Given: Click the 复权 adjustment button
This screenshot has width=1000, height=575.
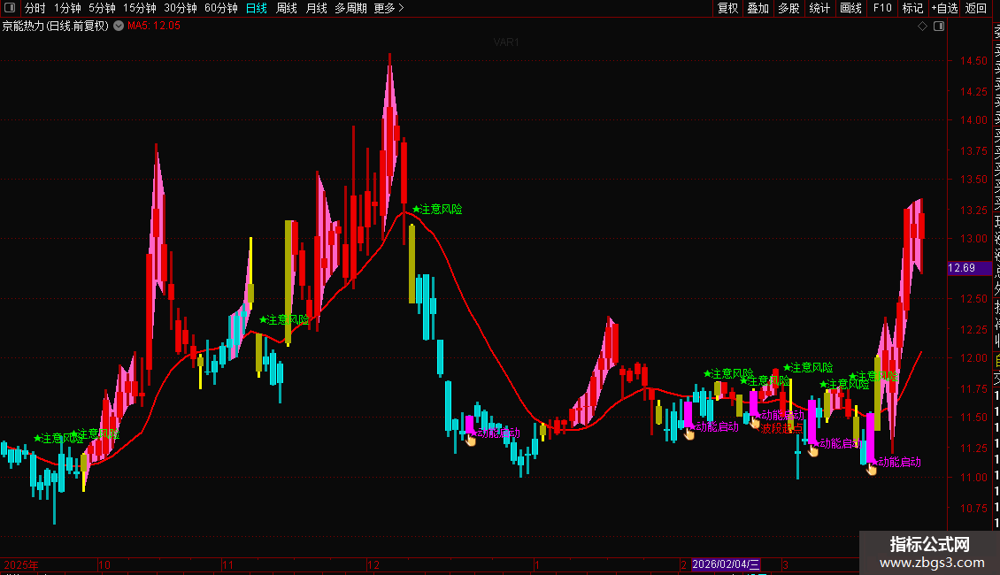Looking at the screenshot, I should tap(727, 8).
